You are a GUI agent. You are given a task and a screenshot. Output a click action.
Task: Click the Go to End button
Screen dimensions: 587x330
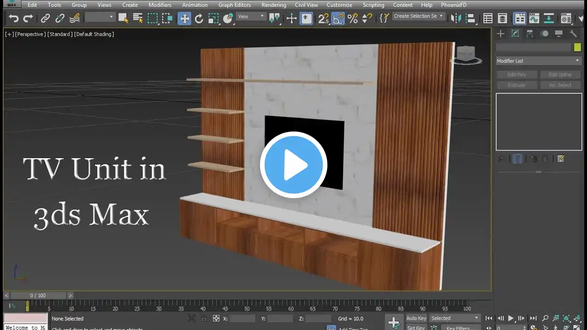(x=533, y=318)
